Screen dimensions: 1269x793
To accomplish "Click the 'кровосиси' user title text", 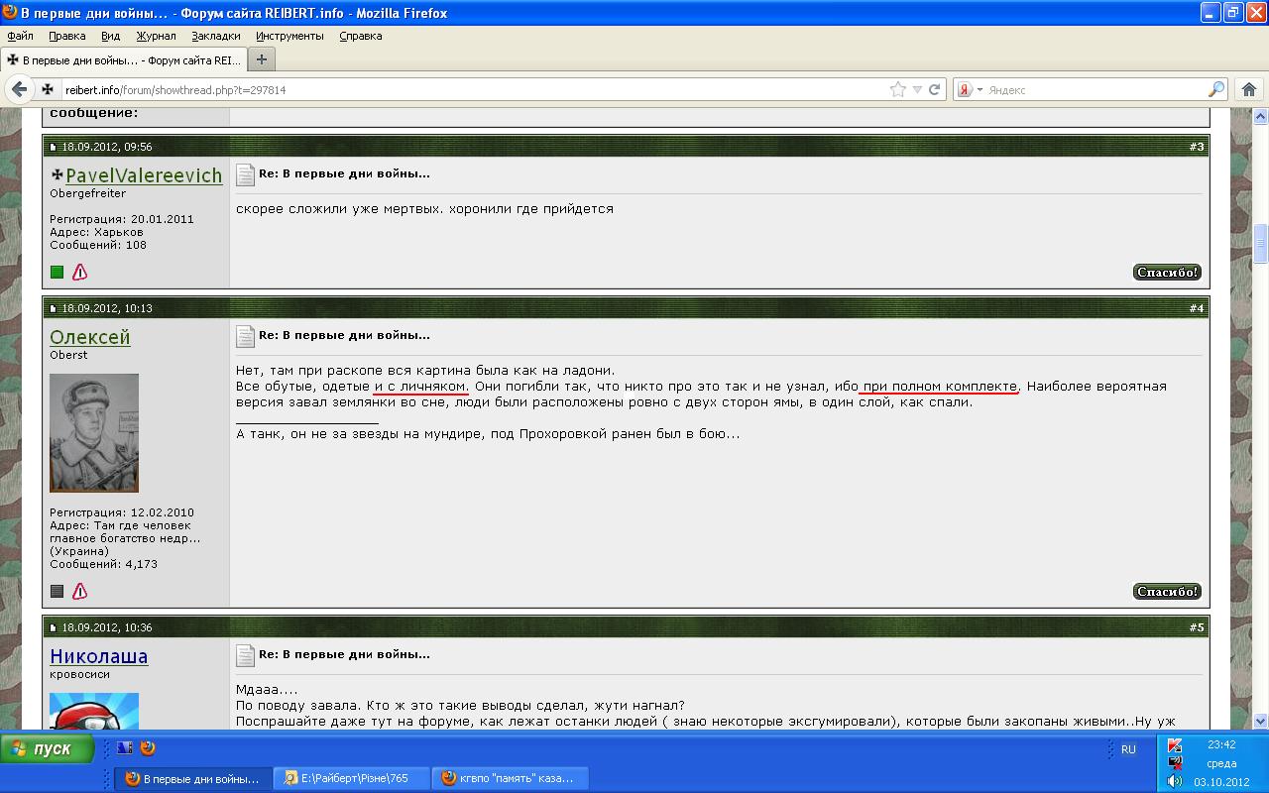I will (x=79, y=674).
